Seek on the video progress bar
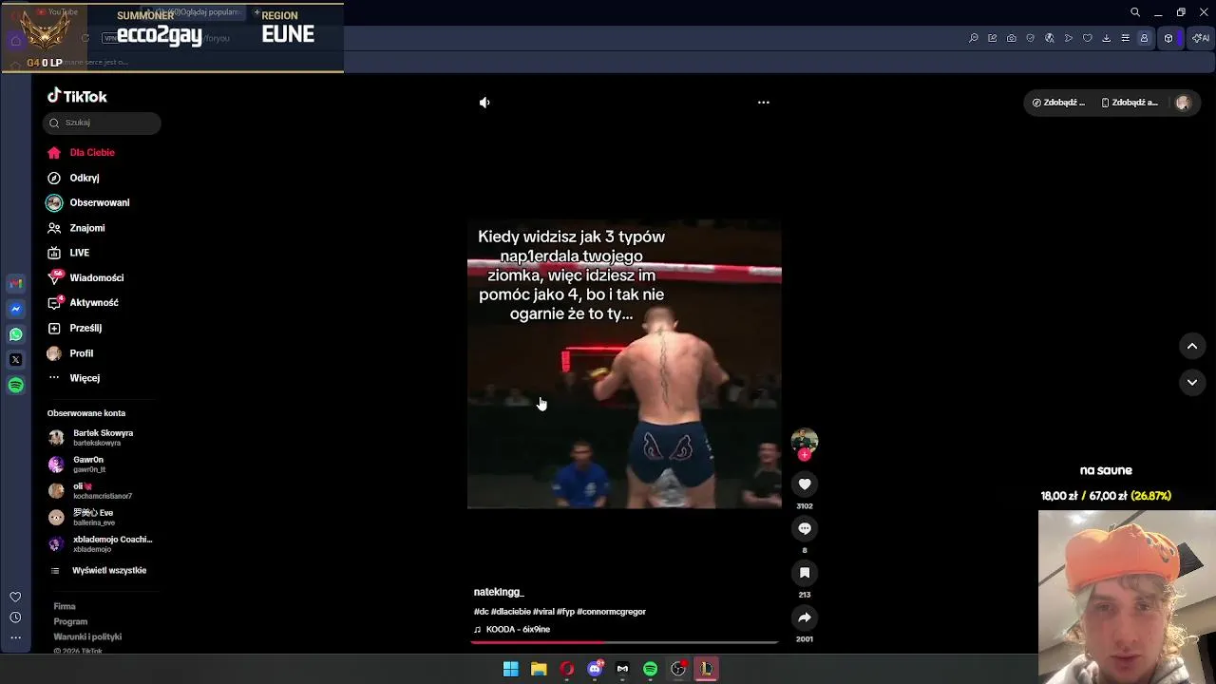This screenshot has width=1216, height=684. (624, 643)
